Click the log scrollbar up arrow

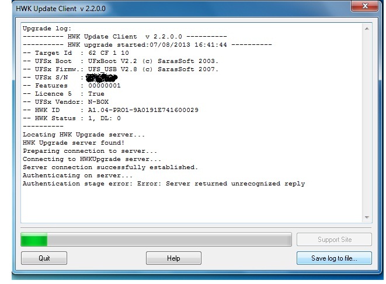[367, 28]
